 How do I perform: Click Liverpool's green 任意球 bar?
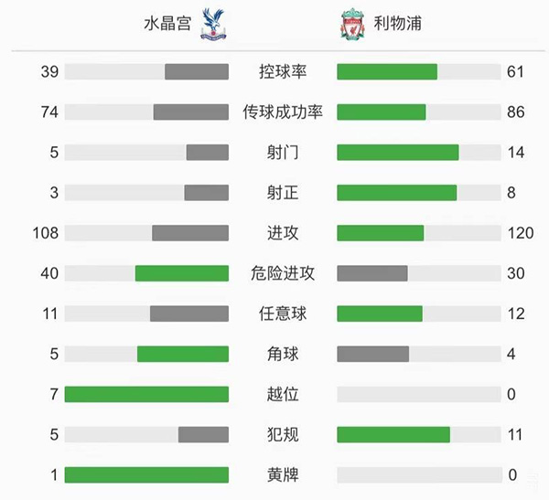[380, 314]
